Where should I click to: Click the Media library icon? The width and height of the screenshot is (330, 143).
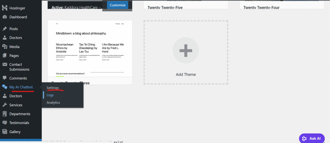[5, 47]
